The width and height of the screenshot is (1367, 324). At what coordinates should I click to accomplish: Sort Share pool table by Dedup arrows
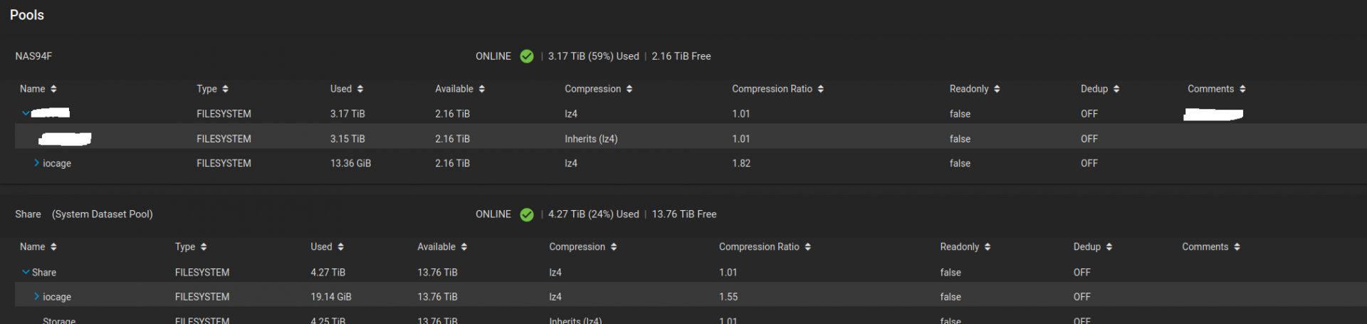pos(1109,247)
